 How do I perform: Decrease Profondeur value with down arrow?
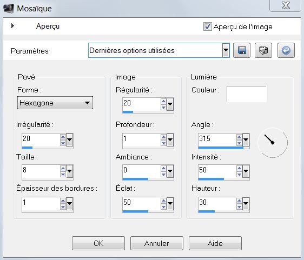(163, 143)
